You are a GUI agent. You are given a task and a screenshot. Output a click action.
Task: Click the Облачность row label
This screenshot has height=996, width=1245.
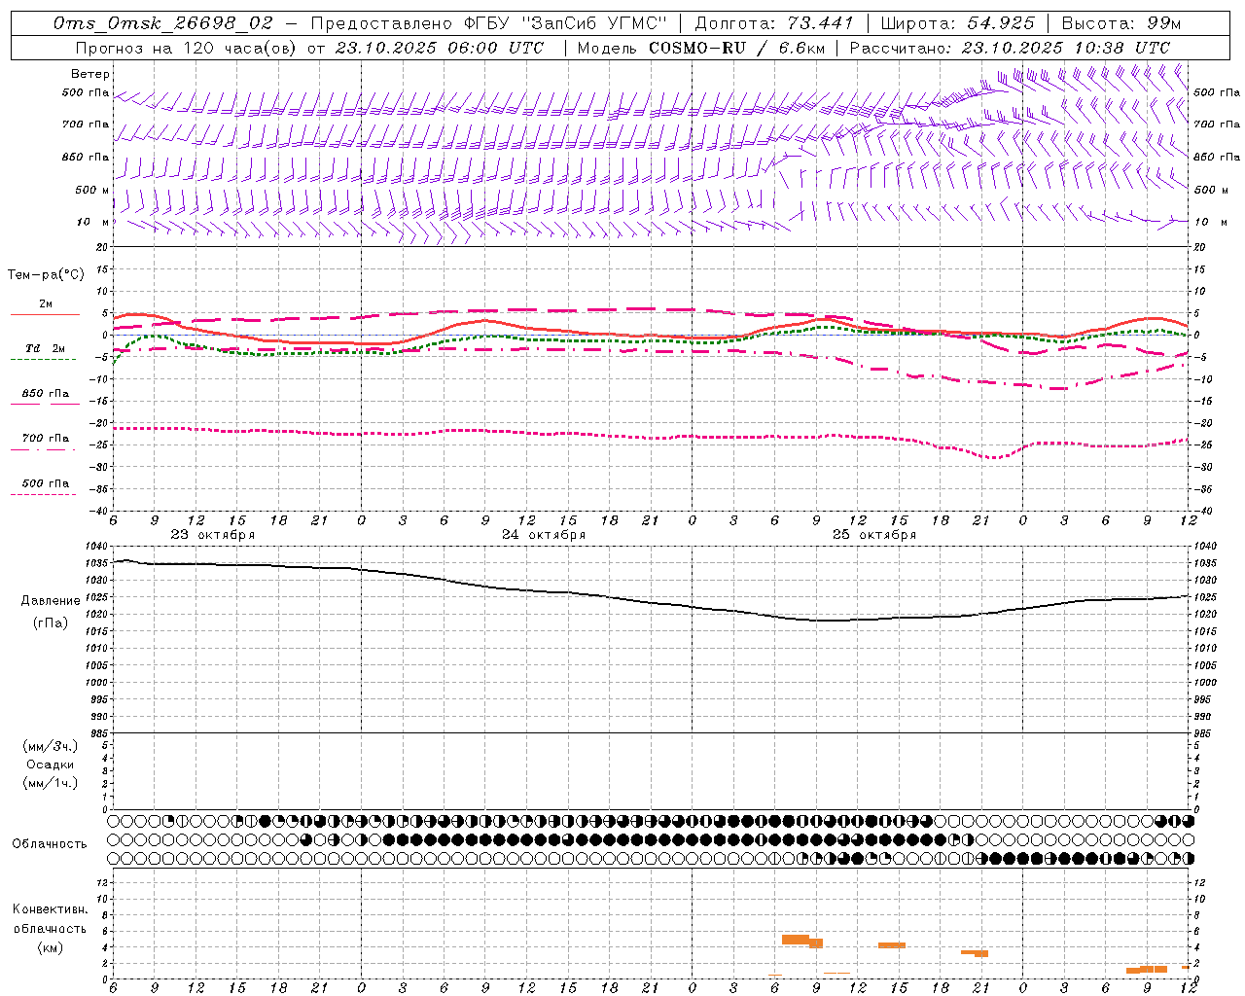click(50, 844)
